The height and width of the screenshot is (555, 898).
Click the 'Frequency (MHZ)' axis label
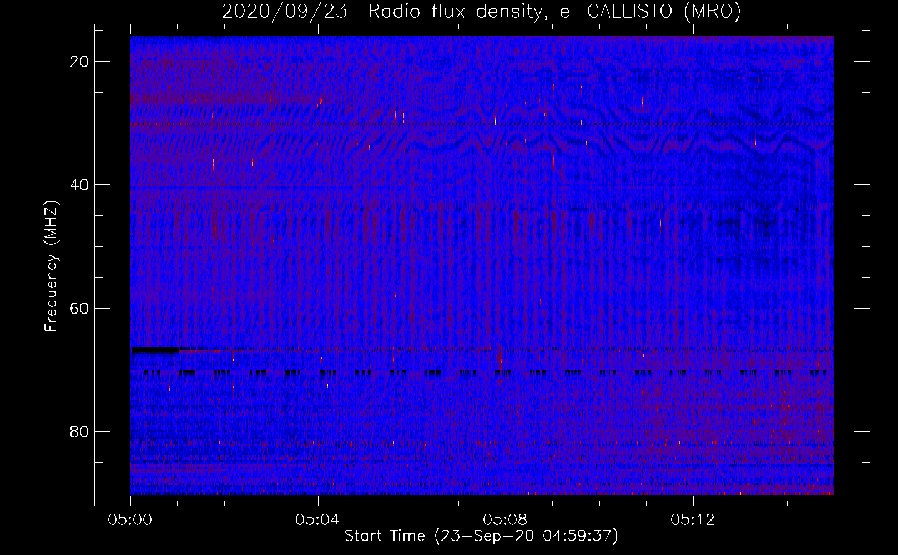point(51,266)
